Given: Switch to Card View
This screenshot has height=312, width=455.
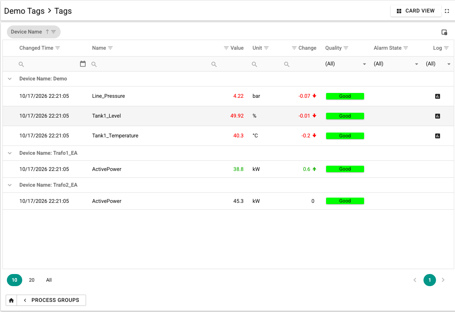Looking at the screenshot, I should (x=416, y=11).
